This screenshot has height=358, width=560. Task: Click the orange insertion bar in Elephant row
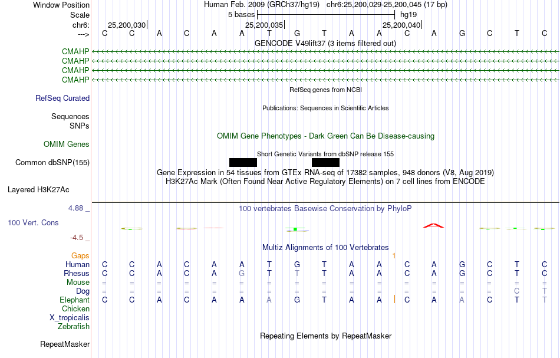pyautogui.click(x=394, y=300)
